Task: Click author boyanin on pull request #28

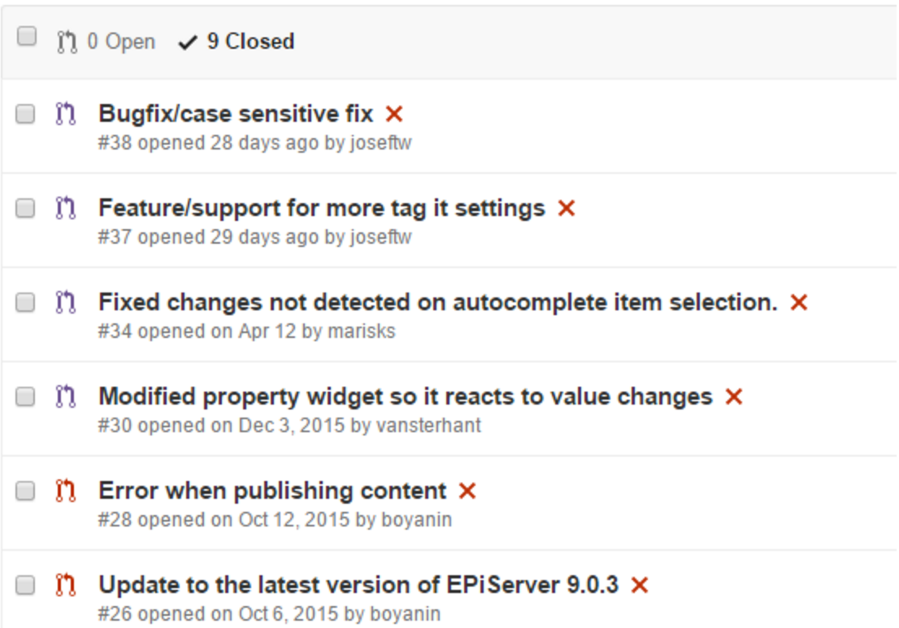Action: pos(417,520)
